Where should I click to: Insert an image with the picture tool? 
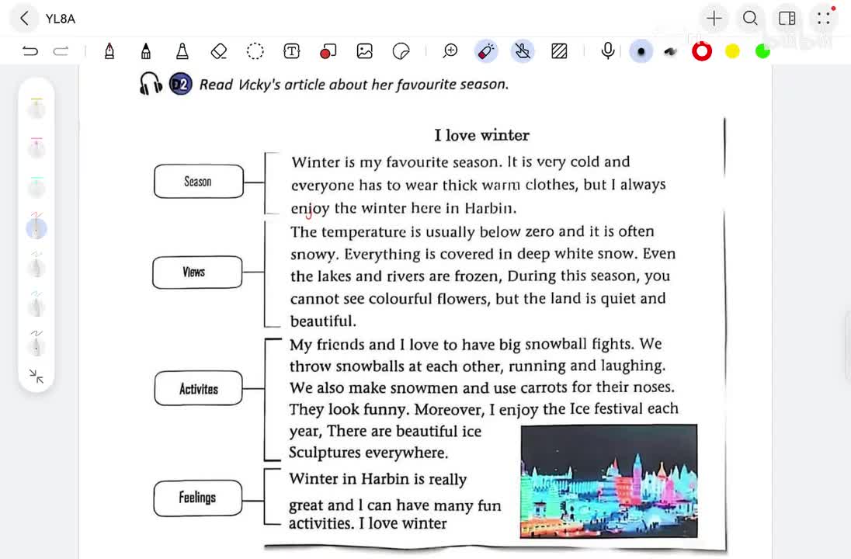click(x=365, y=51)
